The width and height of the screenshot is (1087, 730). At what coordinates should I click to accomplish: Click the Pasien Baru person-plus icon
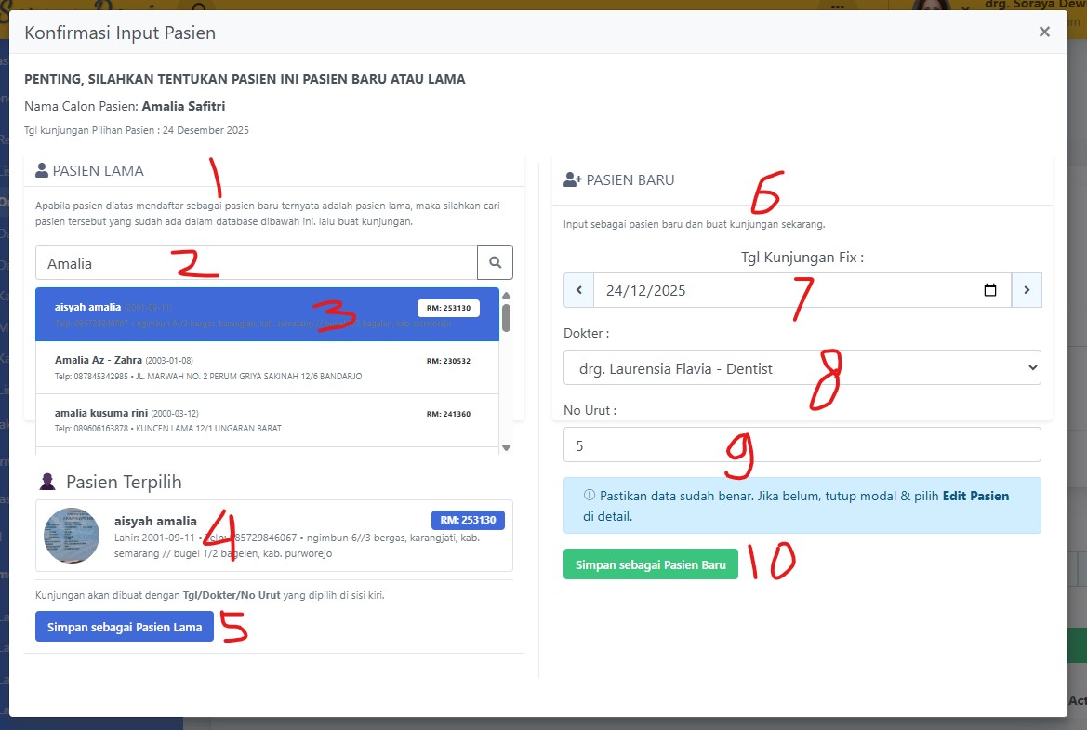point(572,180)
